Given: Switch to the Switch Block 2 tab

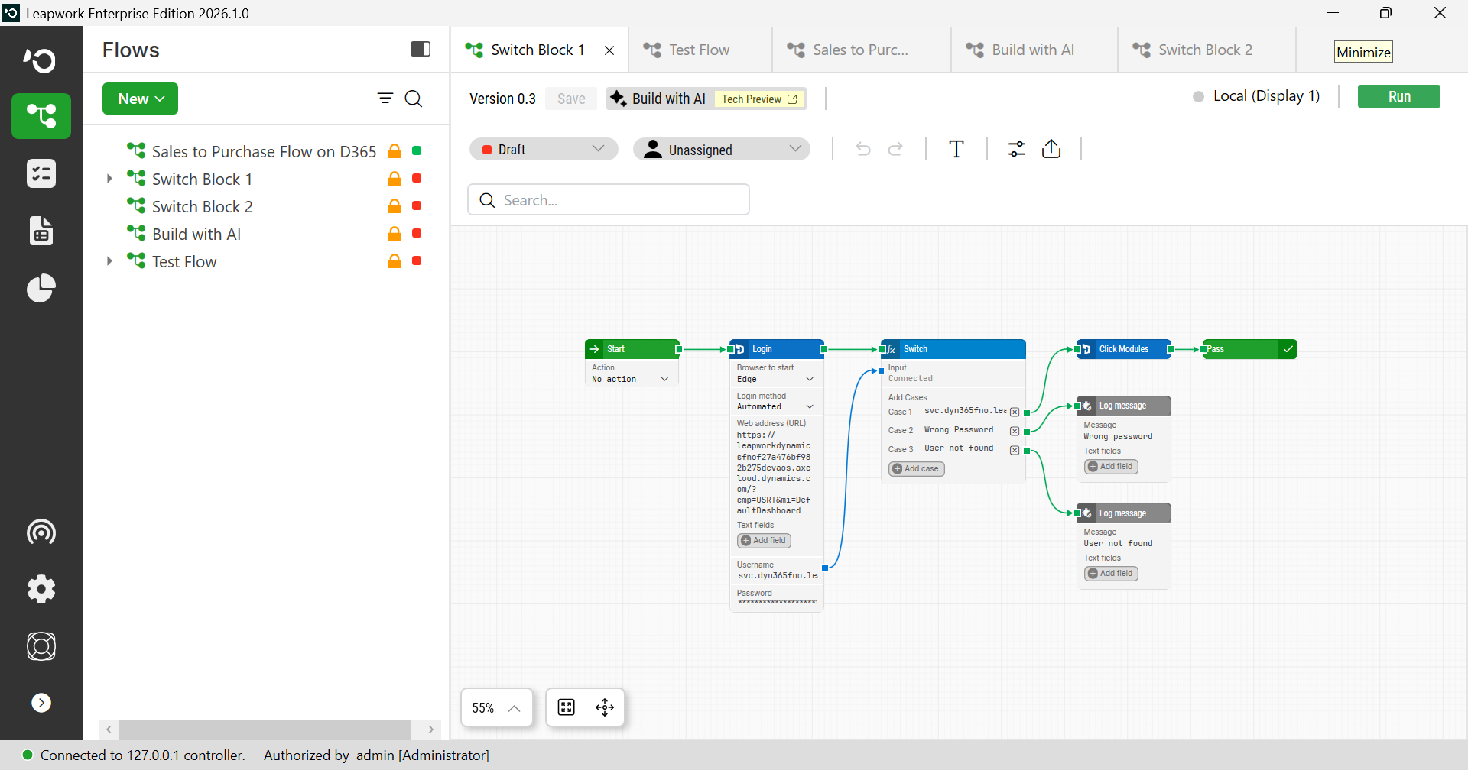Looking at the screenshot, I should point(1206,50).
